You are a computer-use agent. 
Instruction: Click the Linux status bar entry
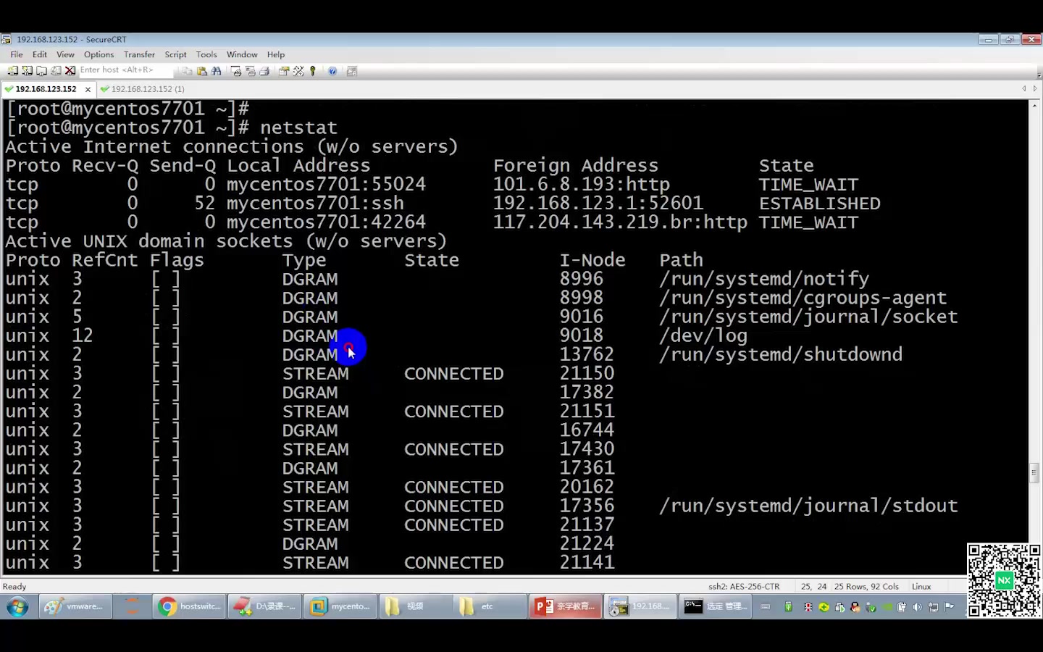coord(921,587)
